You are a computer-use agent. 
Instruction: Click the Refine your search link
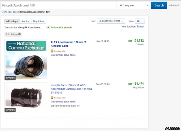pos(10,12)
